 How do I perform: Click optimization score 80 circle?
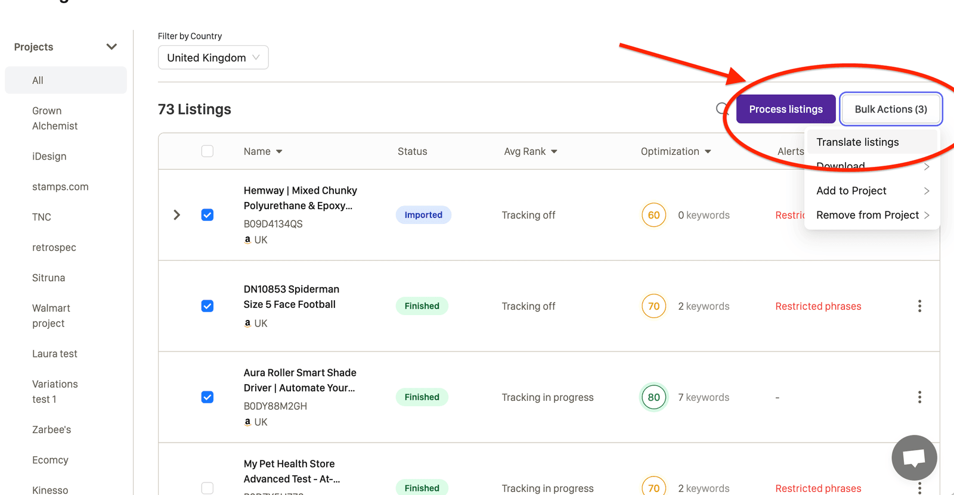click(x=653, y=397)
